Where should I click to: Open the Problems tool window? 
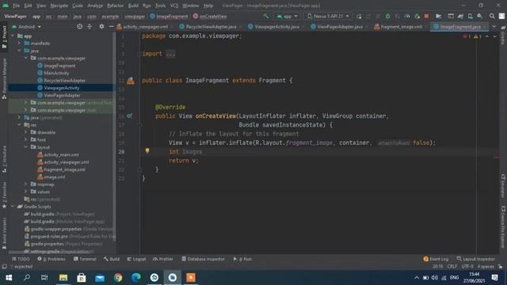[x=51, y=259]
